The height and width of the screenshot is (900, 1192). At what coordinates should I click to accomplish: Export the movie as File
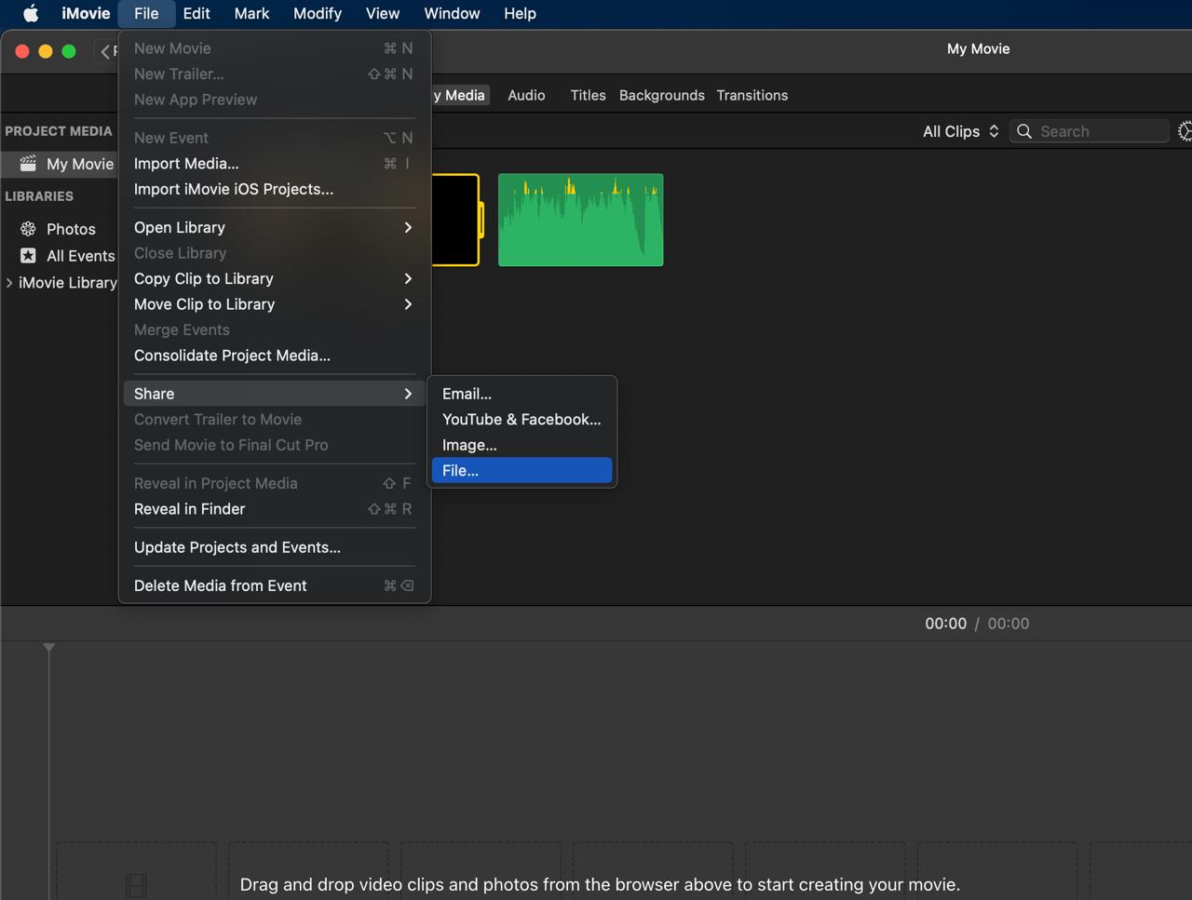(x=521, y=471)
